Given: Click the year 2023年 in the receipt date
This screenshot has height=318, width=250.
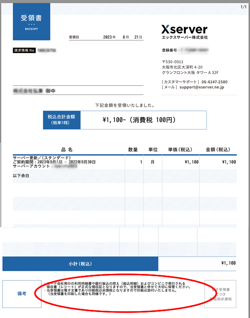Looking at the screenshot, I should (110, 37).
